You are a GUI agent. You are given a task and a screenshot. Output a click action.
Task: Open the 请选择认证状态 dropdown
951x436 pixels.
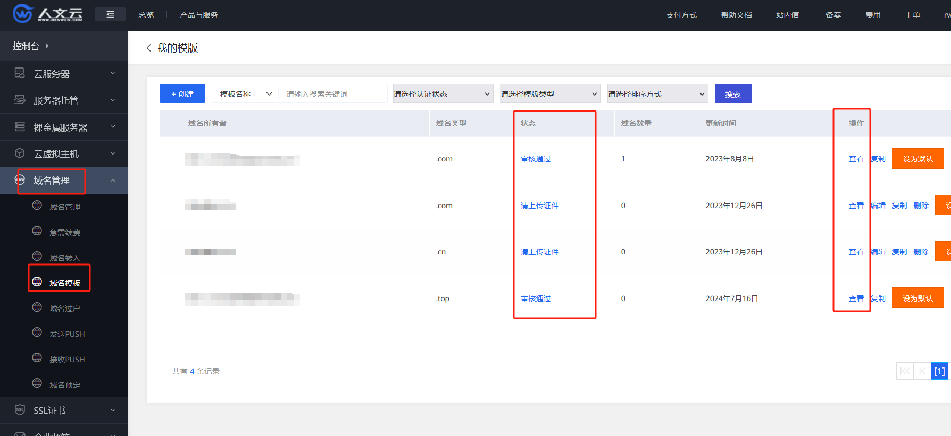pos(443,94)
